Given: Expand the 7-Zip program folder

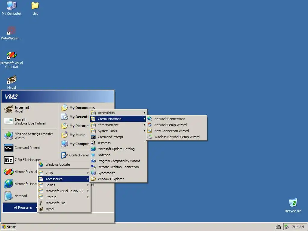Looking at the screenshot, I should pyautogui.click(x=64, y=173).
